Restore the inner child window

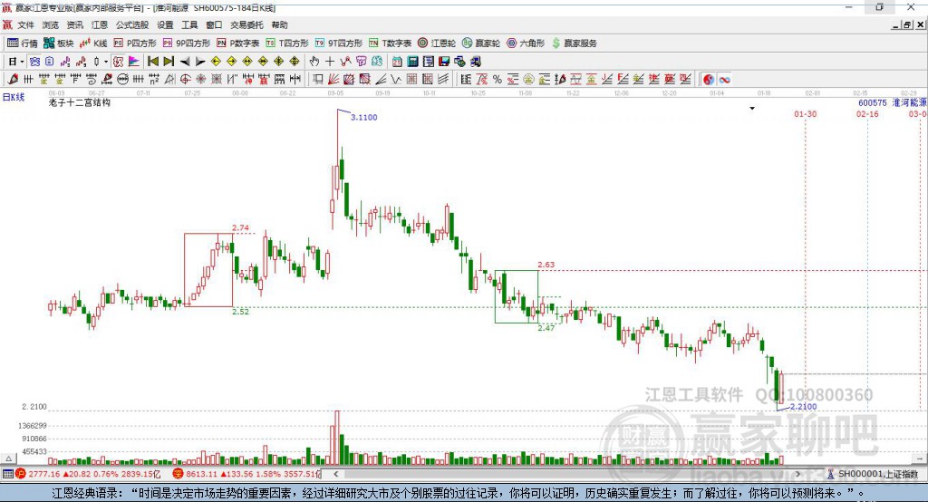click(x=907, y=24)
